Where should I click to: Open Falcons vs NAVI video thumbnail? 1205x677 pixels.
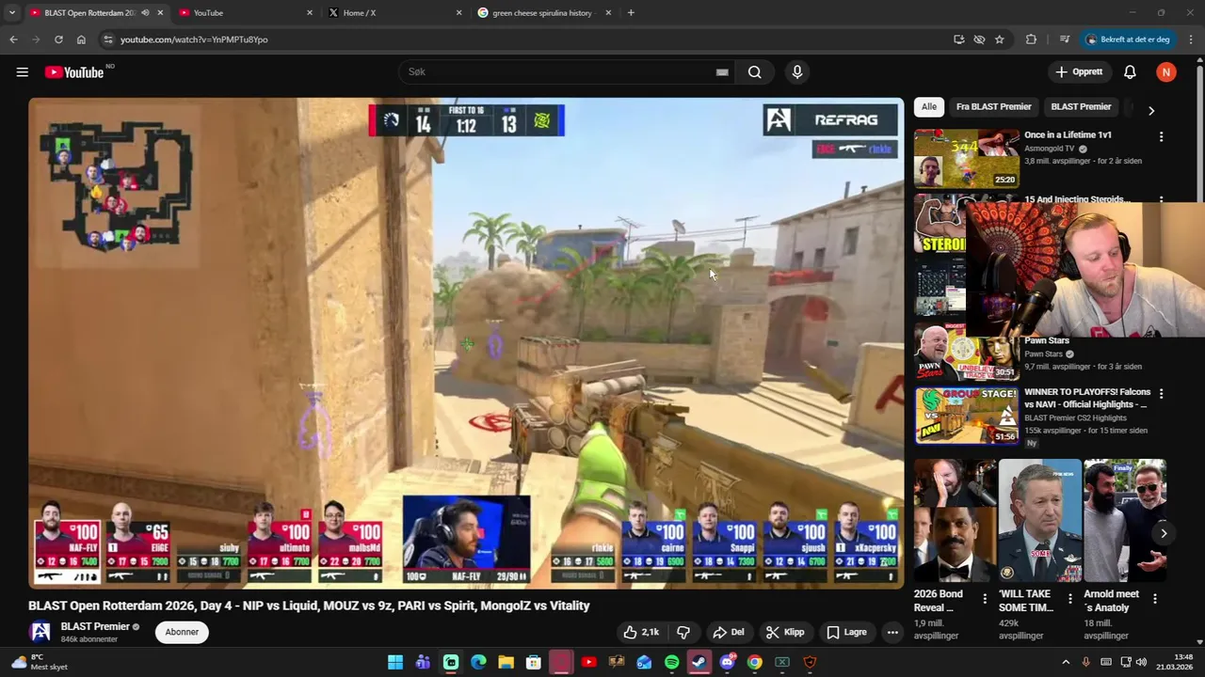point(967,415)
